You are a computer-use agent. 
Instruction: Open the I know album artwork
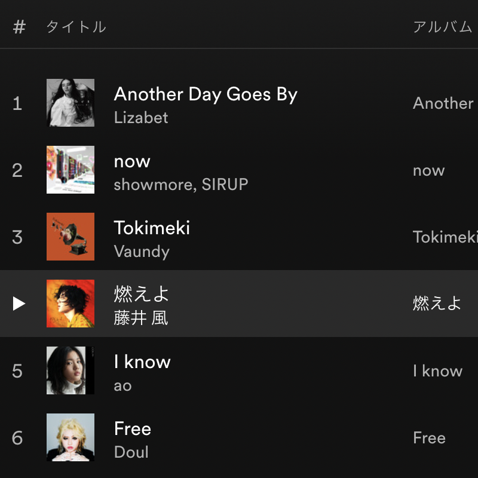pyautogui.click(x=71, y=370)
